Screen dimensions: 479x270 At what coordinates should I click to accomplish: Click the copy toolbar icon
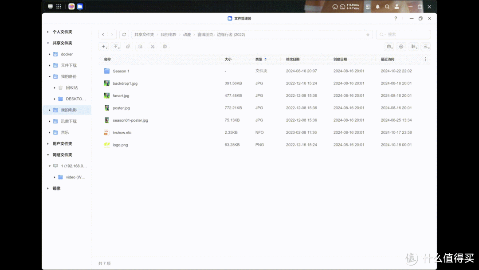(x=128, y=47)
